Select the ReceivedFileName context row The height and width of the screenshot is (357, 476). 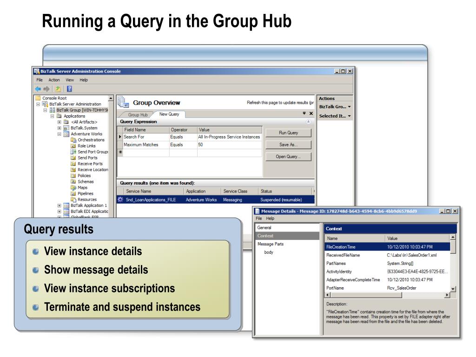click(387, 255)
